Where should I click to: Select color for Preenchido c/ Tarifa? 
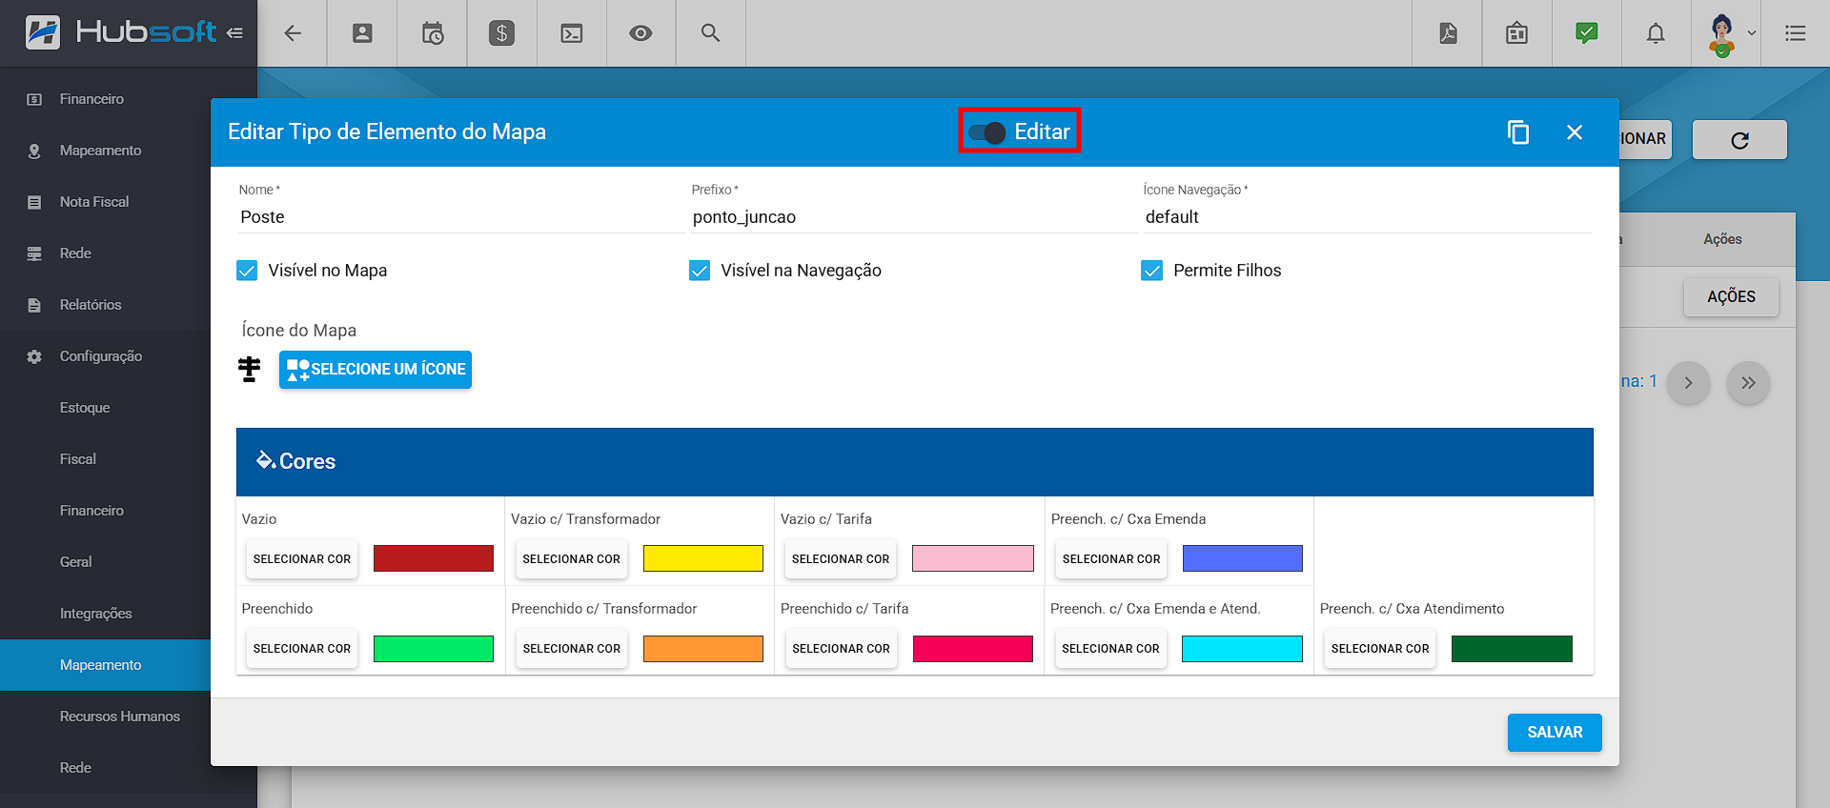tap(841, 649)
